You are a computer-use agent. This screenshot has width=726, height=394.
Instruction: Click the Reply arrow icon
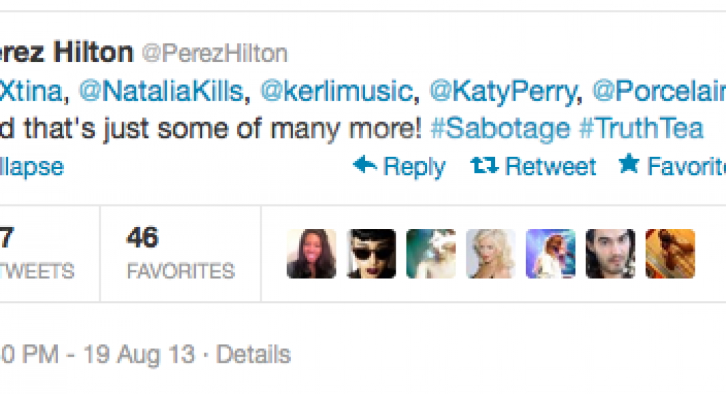point(365,165)
